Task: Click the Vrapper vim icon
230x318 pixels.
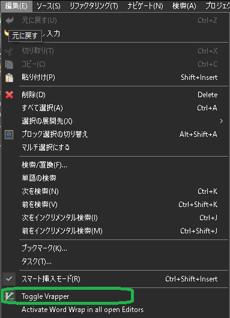Action: point(10,296)
